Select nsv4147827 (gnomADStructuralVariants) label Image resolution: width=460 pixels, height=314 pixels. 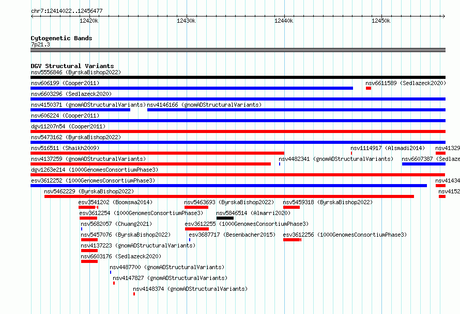pyautogui.click(x=170, y=278)
